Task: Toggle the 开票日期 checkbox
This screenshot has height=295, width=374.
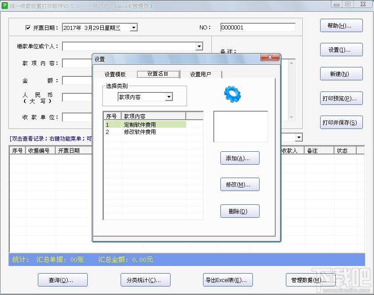Action: [28, 28]
